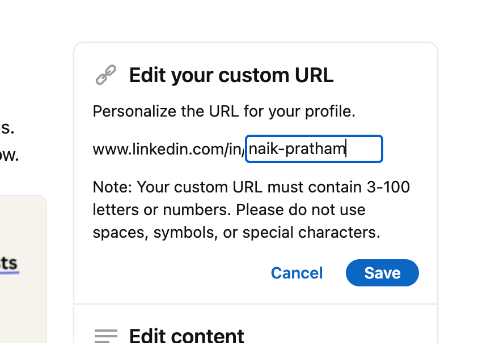Click the lines icon beside Edit content
The image size is (491, 343).
[106, 336]
